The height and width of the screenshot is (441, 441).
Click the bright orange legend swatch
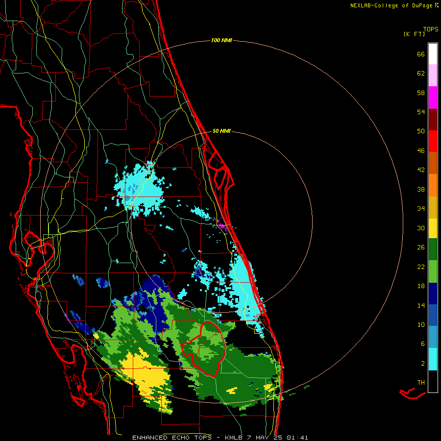(x=433, y=185)
